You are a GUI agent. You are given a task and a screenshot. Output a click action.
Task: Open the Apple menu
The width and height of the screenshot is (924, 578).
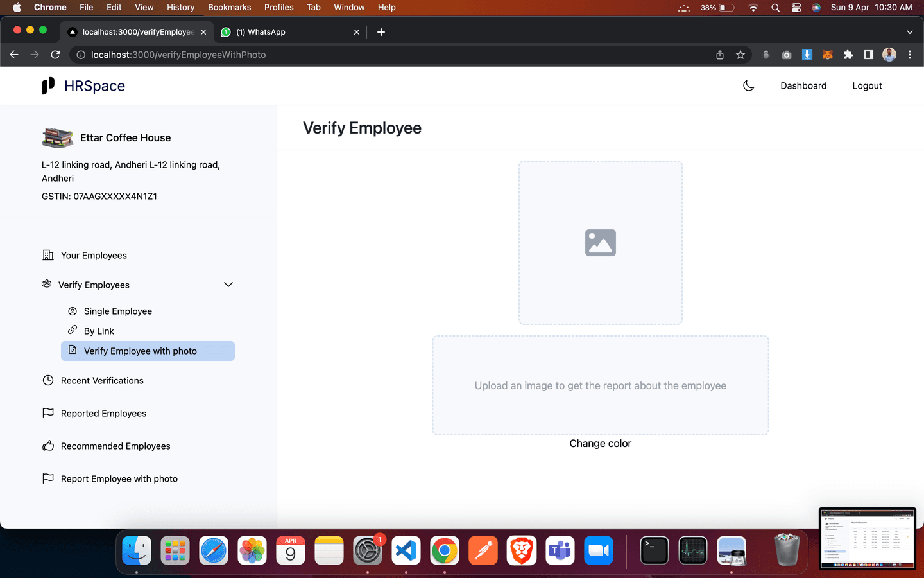(x=17, y=7)
